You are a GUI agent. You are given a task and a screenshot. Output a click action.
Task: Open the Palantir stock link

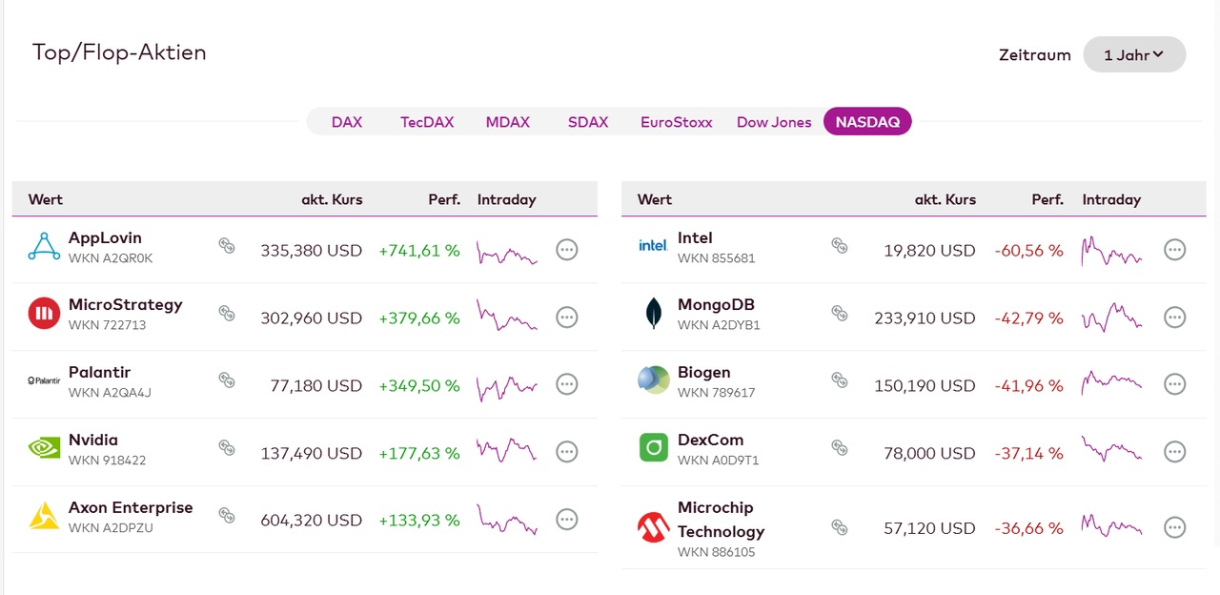coord(100,373)
